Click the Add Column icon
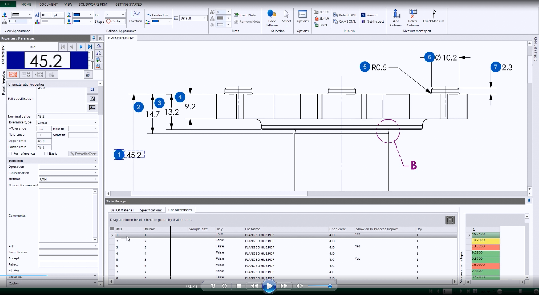 pos(396,14)
